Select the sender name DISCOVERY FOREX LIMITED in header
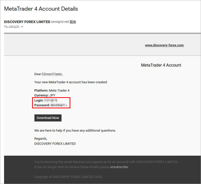The height and width of the screenshot is (184, 201). (x=27, y=22)
